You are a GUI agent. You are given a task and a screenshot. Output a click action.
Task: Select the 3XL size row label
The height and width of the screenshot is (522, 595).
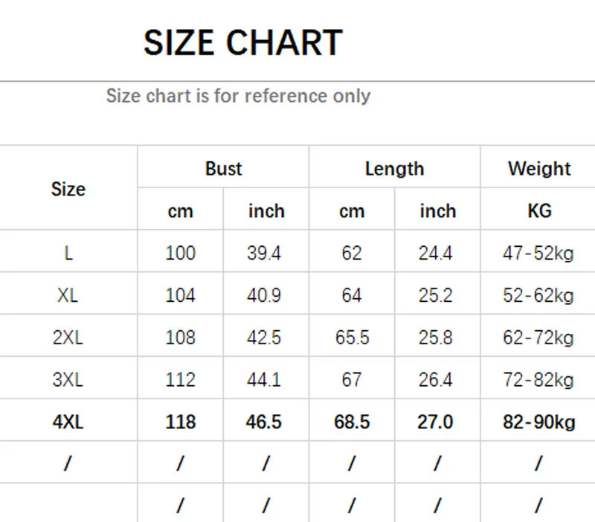tap(68, 380)
